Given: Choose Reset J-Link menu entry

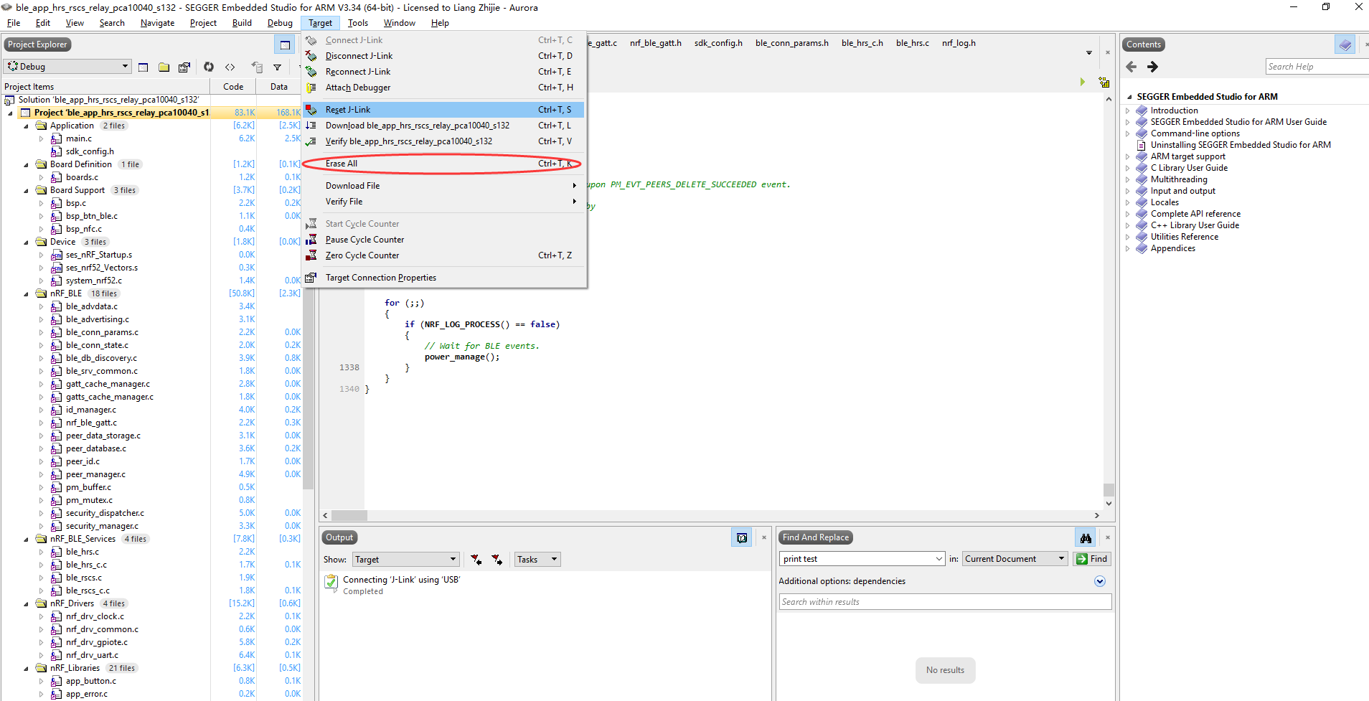Looking at the screenshot, I should [443, 110].
